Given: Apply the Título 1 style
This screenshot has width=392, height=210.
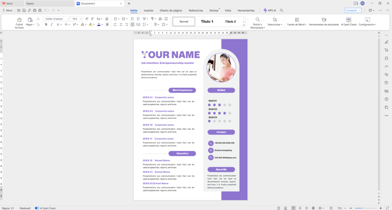Looking at the screenshot, I should pos(207,22).
